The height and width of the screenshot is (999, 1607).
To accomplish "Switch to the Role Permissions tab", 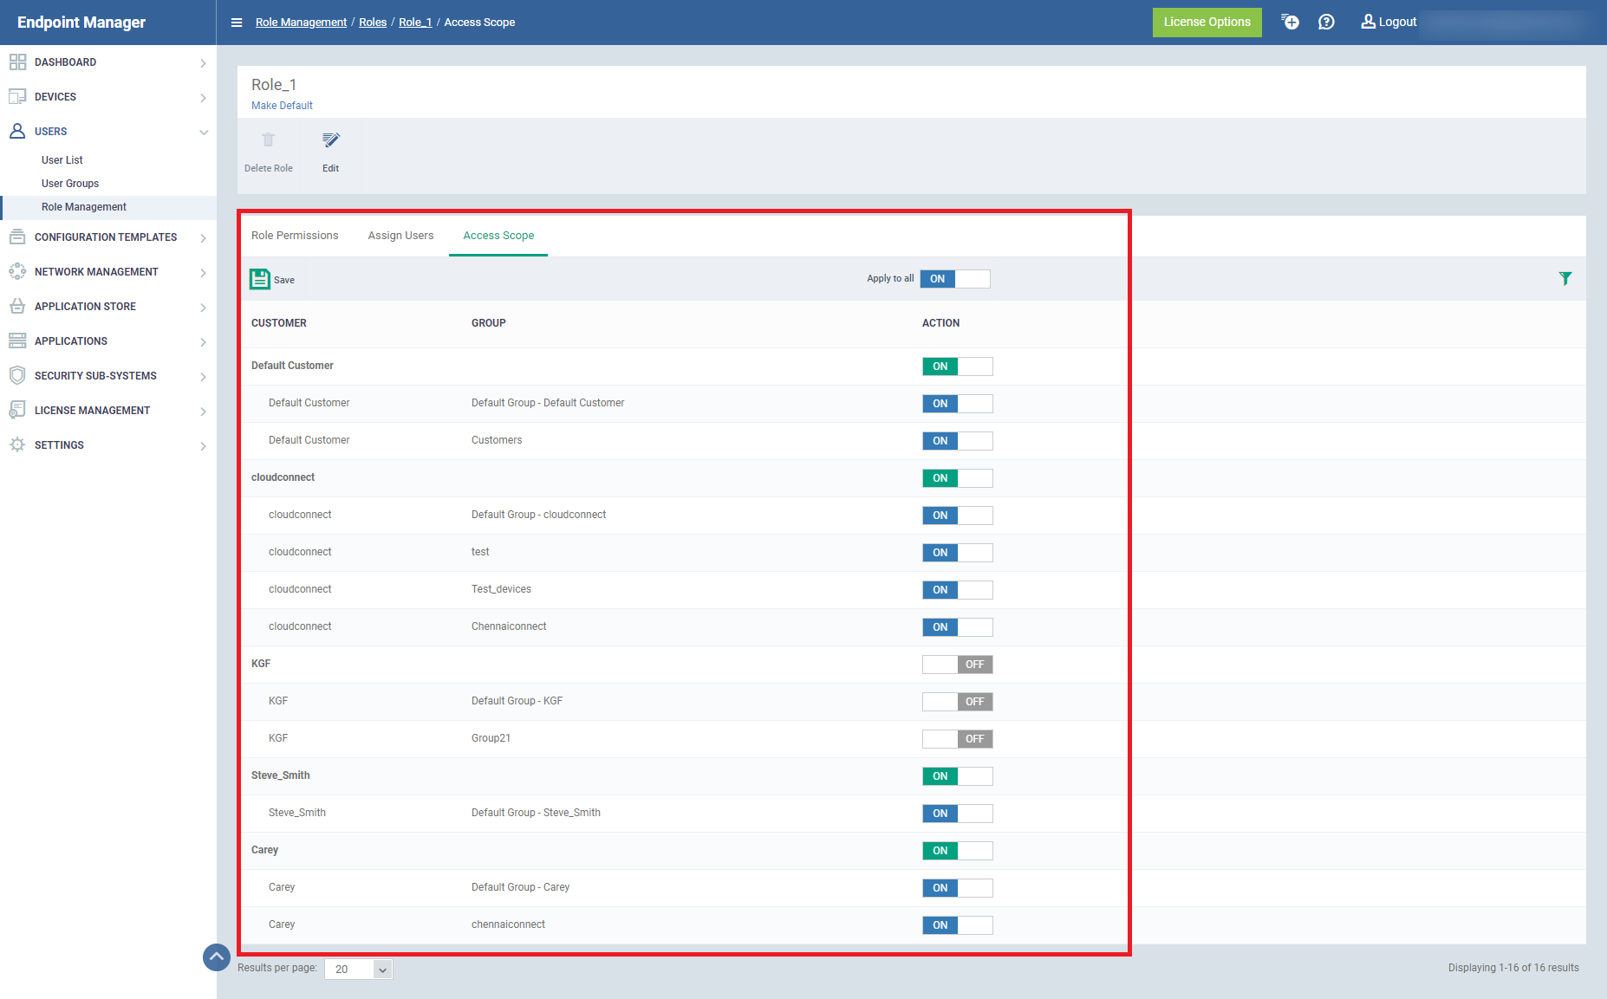I will [295, 236].
